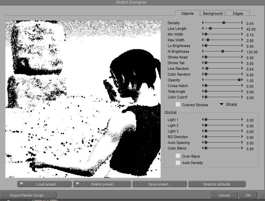
Task: Check the Over Black option
Action: [x=178, y=156]
